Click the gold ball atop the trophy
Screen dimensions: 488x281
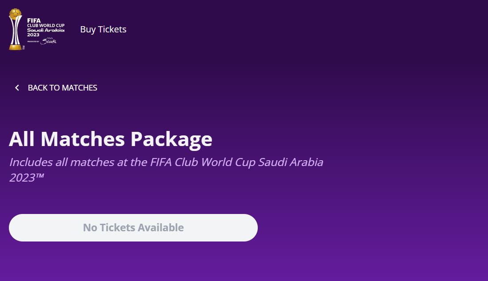15,14
